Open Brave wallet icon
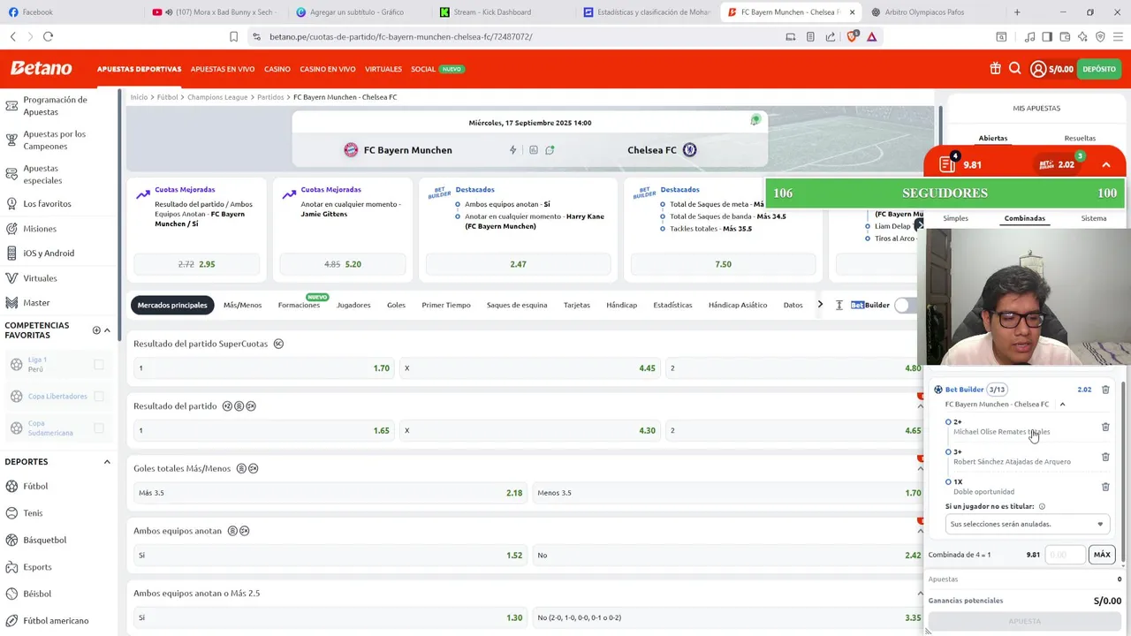1131x636 pixels. [x=1065, y=36]
